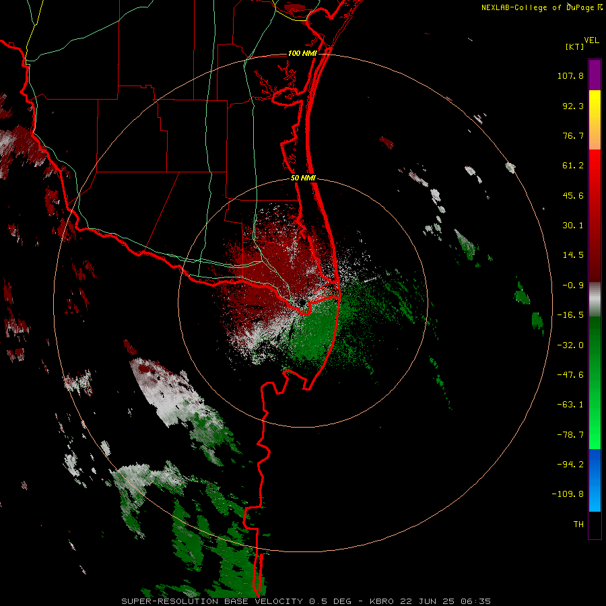Click the 61.2 value on the velocity scale
606x606 pixels.
pyautogui.click(x=573, y=166)
